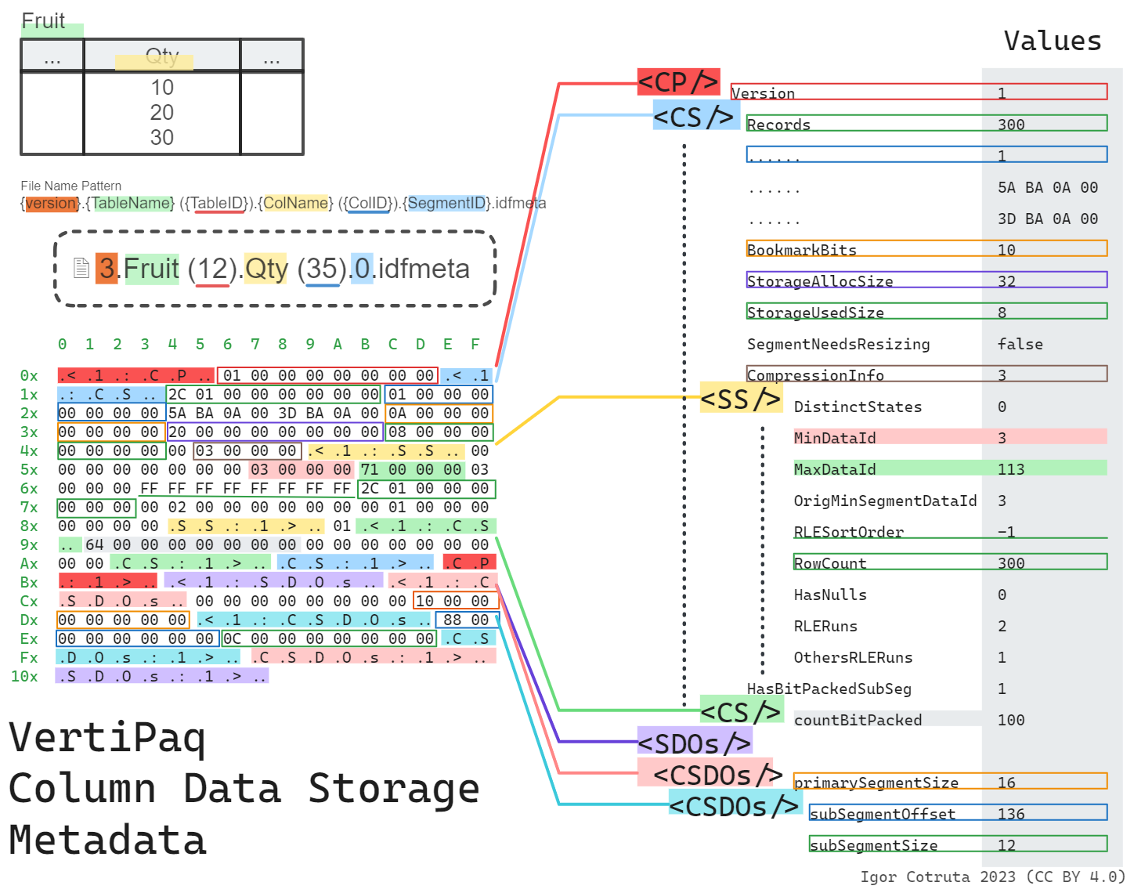Viewport: 1134px width, 893px height.
Task: Select the StorageUsedSize field label
Action: (815, 313)
